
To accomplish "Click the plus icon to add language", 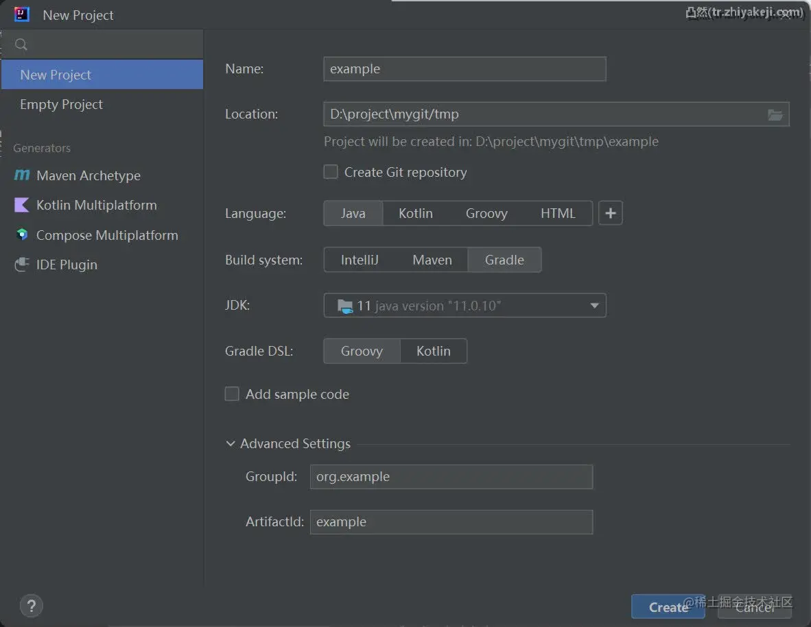I will pyautogui.click(x=610, y=213).
